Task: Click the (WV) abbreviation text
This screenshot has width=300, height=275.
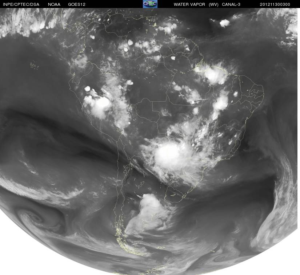Action: click(213, 4)
